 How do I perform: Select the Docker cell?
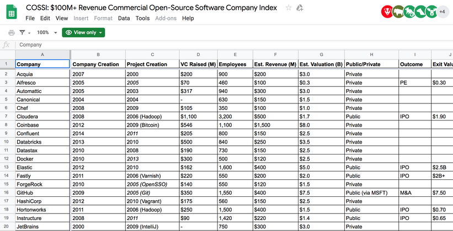42,159
